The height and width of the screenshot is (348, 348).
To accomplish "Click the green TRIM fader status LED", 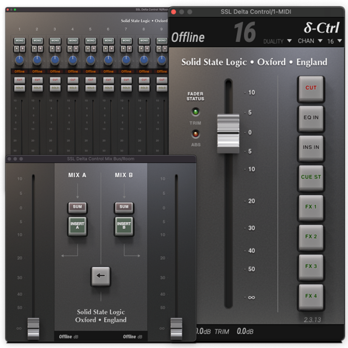I will pyautogui.click(x=195, y=112).
